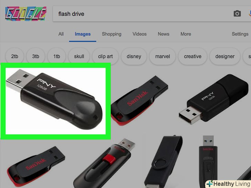Open the highlighted PNY 128GB flash drive image
Viewport: 251px width, 188px height.
pyautogui.click(x=56, y=101)
